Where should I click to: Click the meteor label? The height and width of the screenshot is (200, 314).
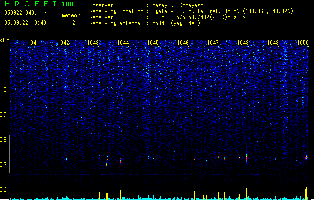[71, 15]
